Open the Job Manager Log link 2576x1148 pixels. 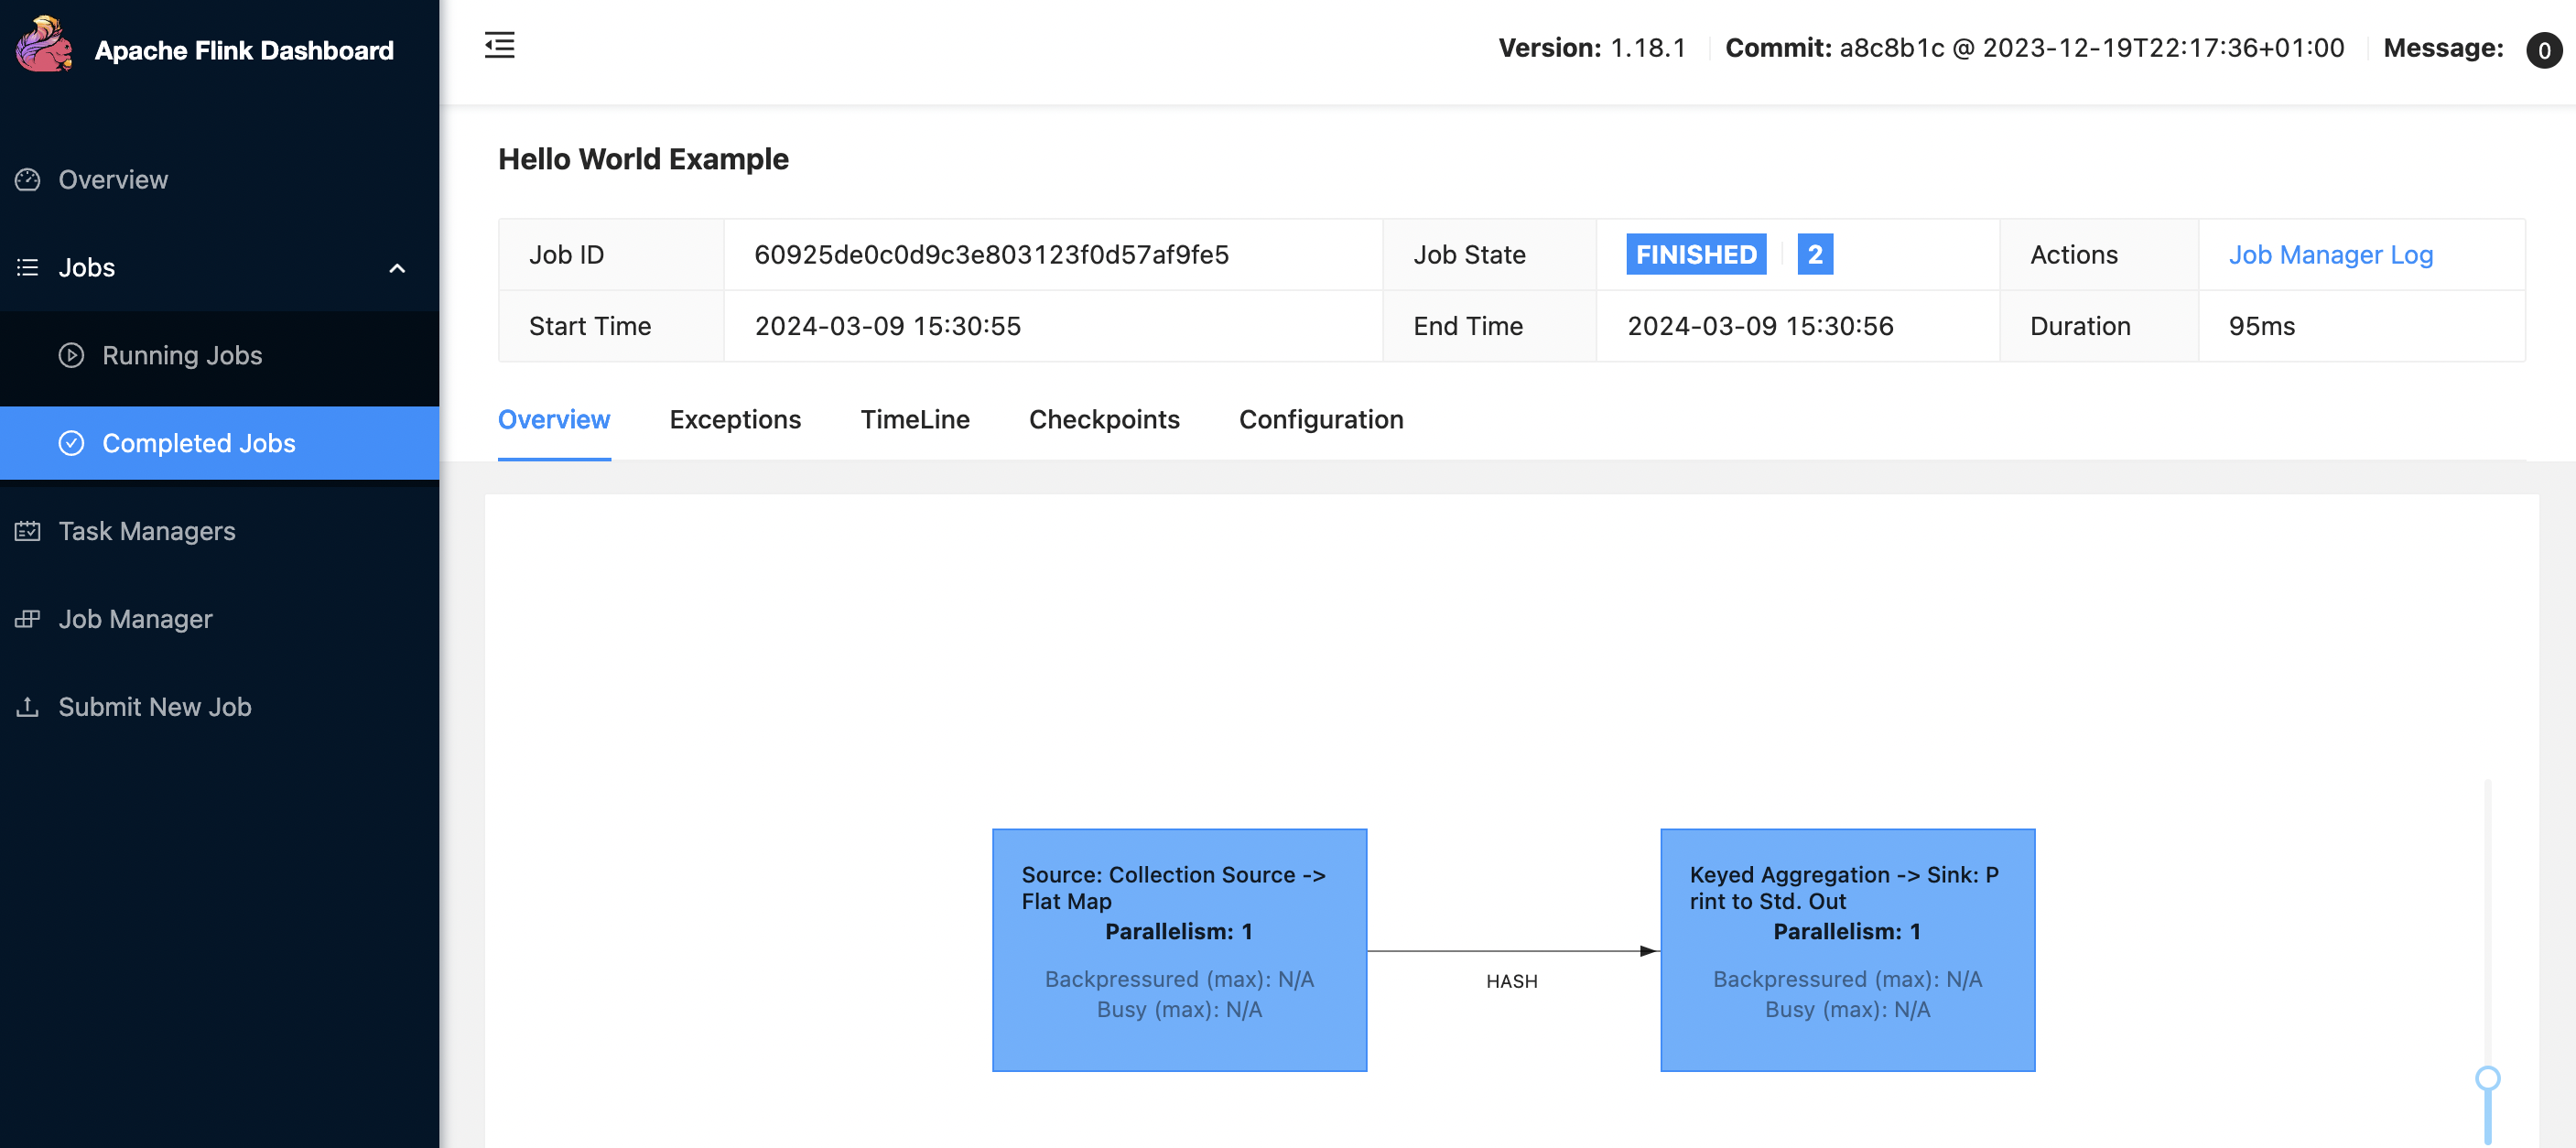(x=2331, y=255)
